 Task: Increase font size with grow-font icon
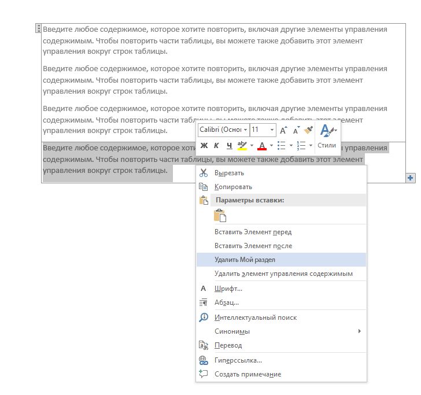(283, 130)
